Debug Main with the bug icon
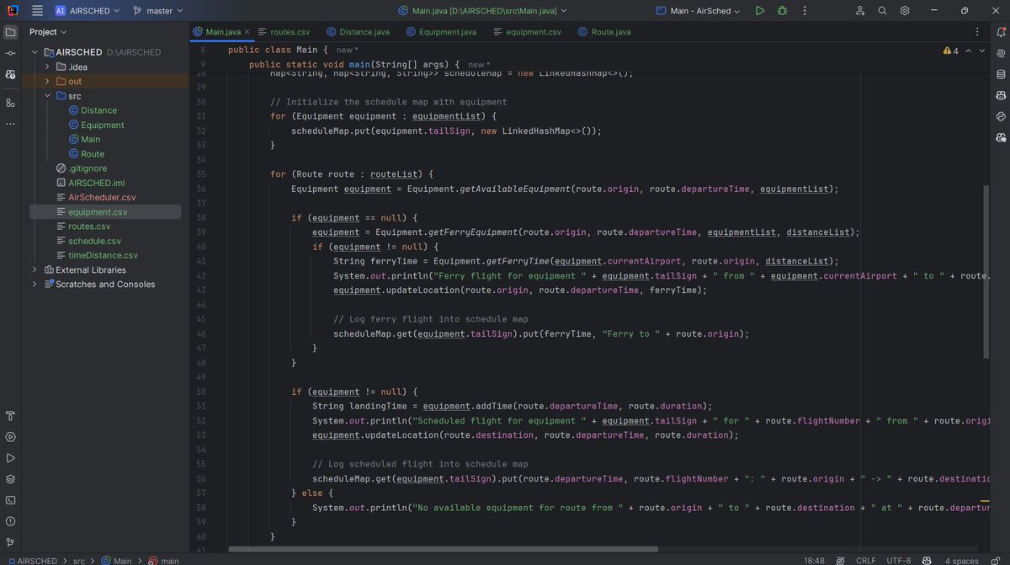Image resolution: width=1010 pixels, height=565 pixels. click(783, 11)
